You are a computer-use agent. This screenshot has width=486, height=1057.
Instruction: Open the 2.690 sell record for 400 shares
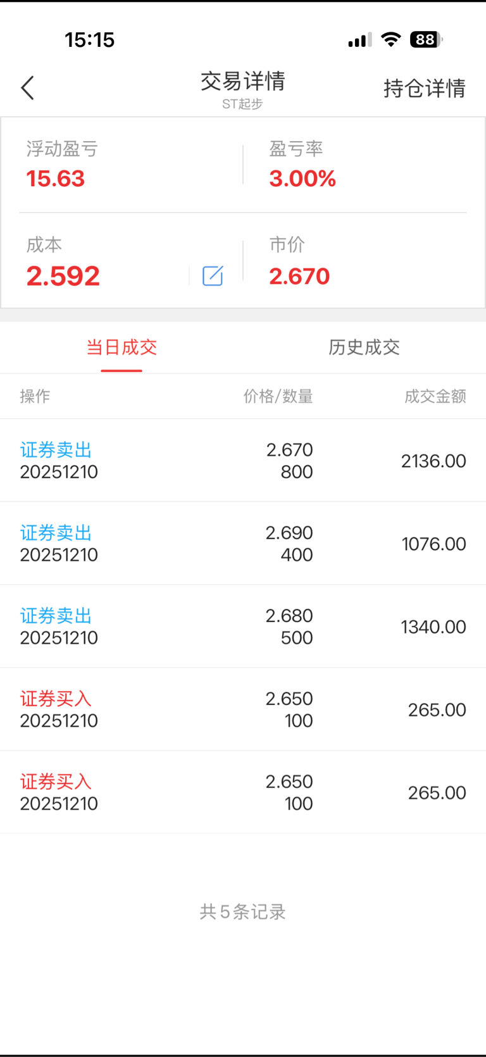(243, 543)
